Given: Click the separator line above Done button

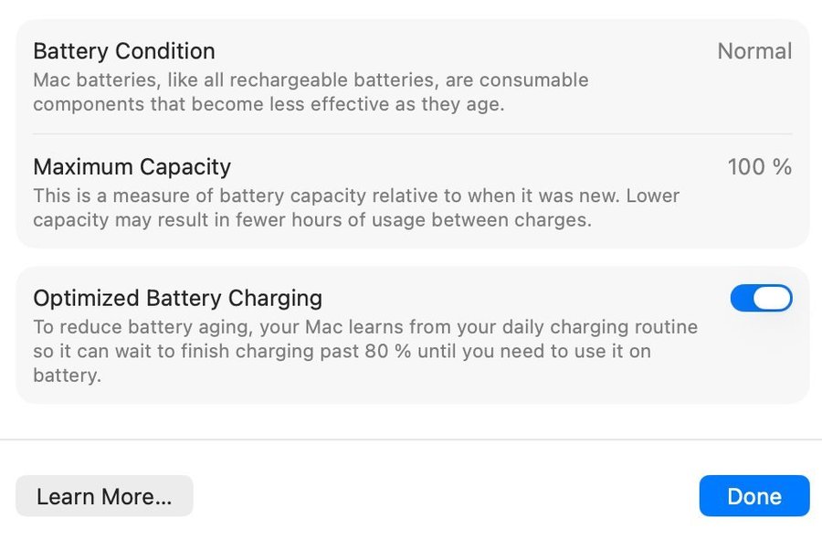Looking at the screenshot, I should [411, 439].
